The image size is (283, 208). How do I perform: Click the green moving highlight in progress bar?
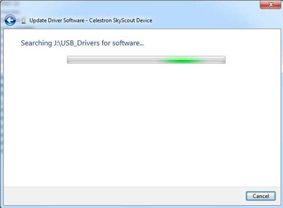(x=182, y=61)
